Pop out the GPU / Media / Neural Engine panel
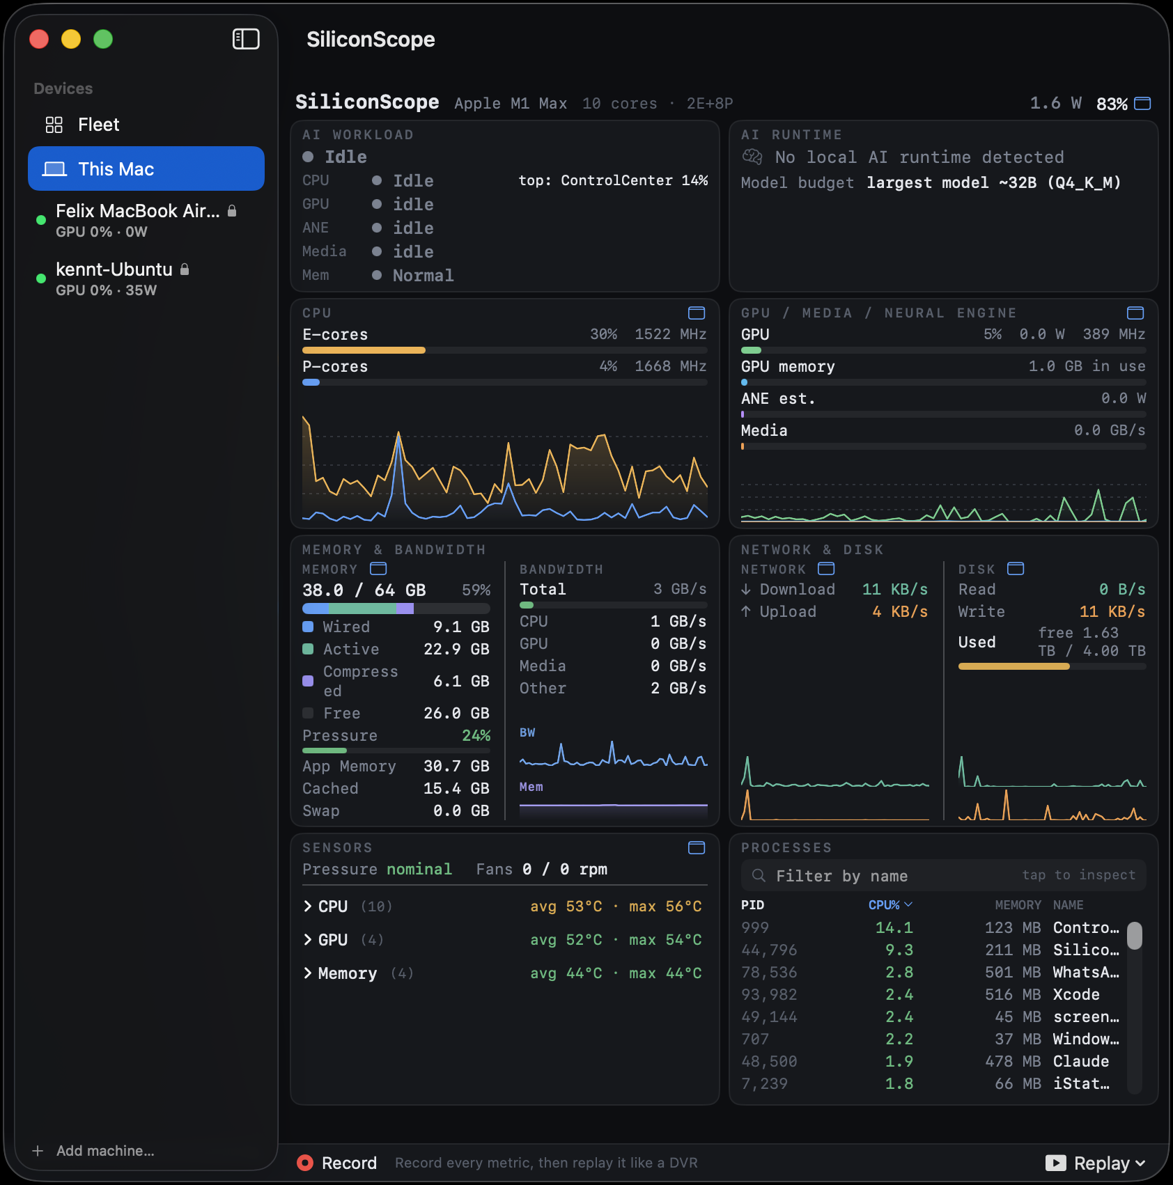The width and height of the screenshot is (1173, 1185). [1135, 313]
